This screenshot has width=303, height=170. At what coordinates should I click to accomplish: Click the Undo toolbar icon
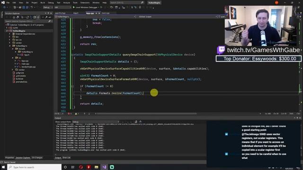tap(32, 8)
